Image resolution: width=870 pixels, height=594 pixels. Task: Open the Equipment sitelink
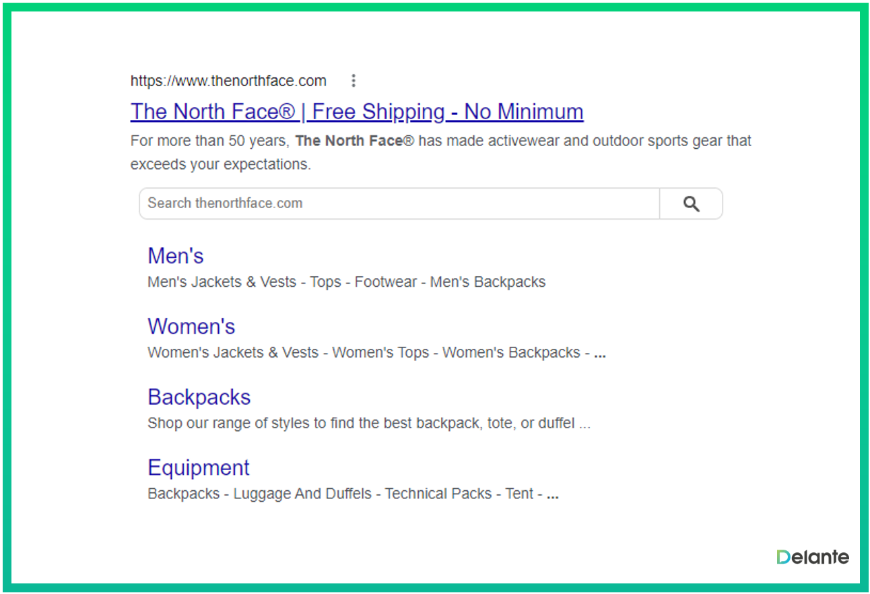tap(199, 467)
